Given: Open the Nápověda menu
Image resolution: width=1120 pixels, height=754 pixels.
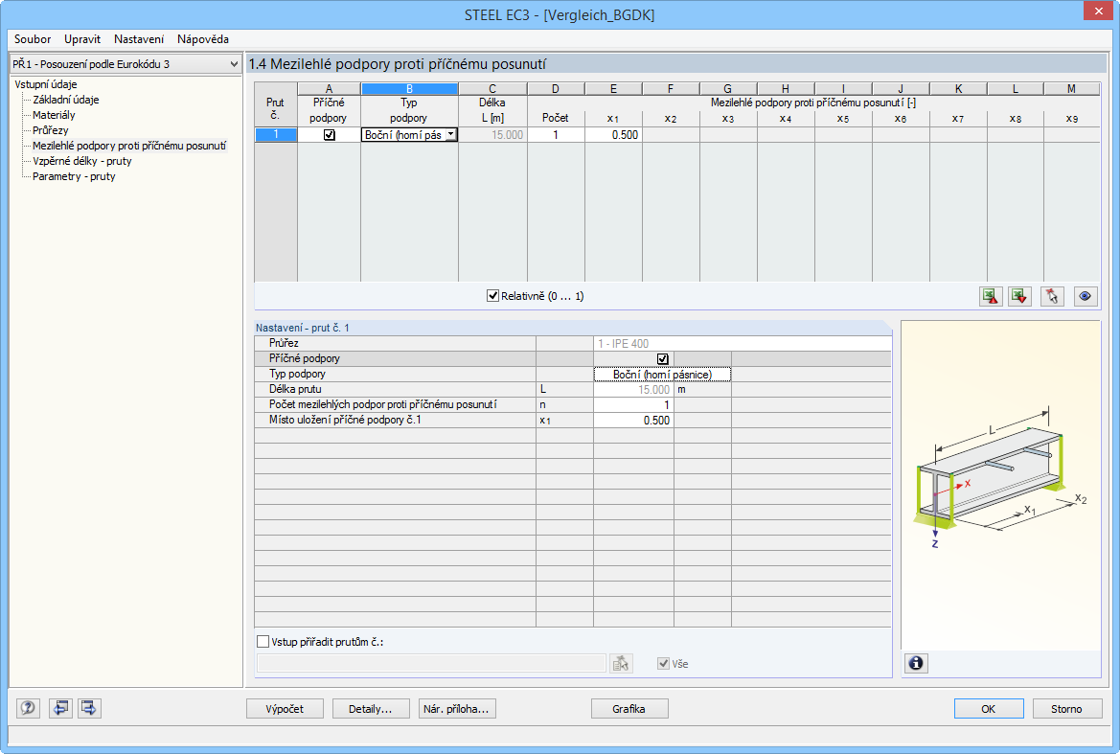Looking at the screenshot, I should pyautogui.click(x=203, y=39).
